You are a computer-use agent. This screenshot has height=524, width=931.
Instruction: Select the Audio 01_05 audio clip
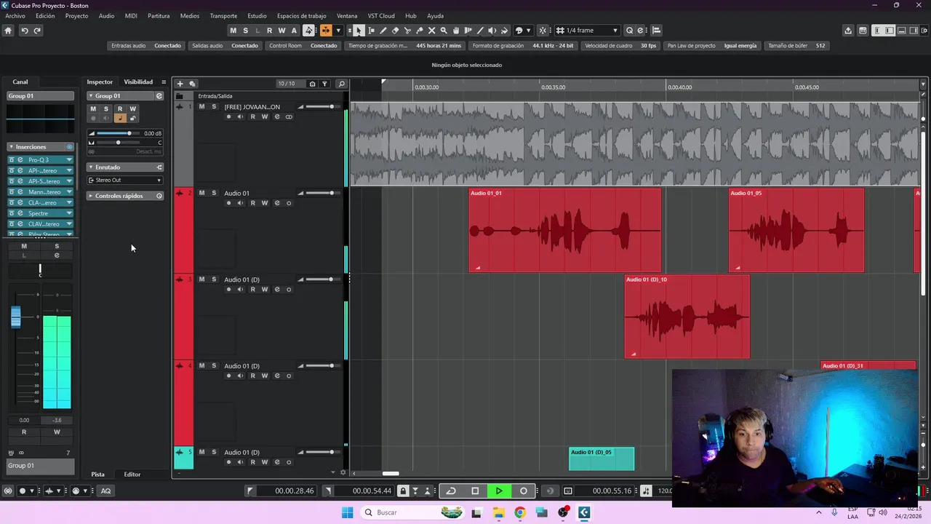796,231
